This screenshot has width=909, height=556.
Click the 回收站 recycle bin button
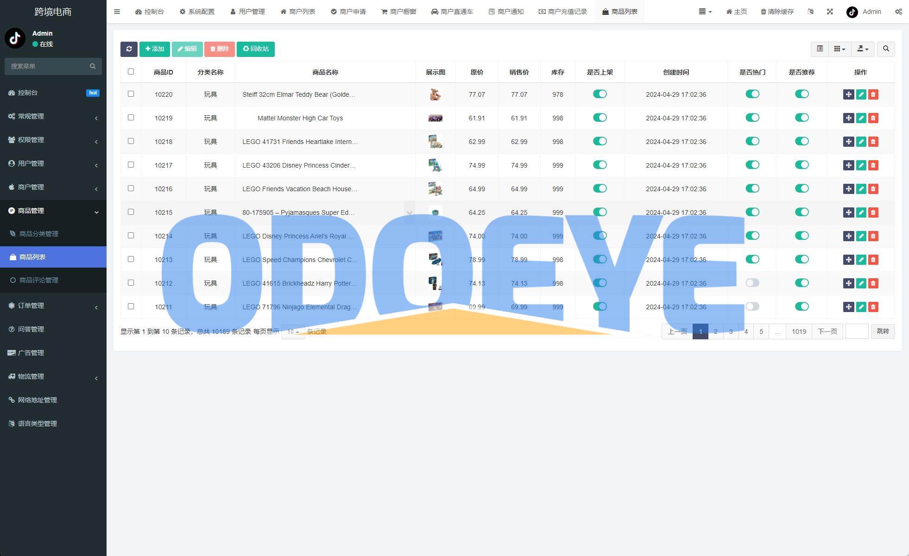pos(256,49)
